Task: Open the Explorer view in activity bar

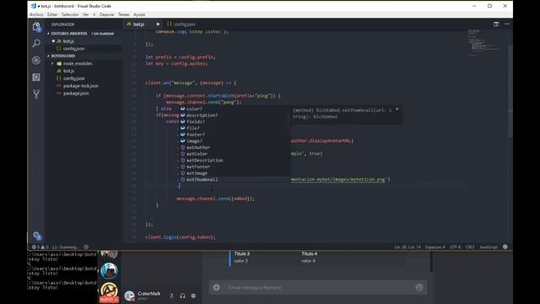Action: pos(36,26)
